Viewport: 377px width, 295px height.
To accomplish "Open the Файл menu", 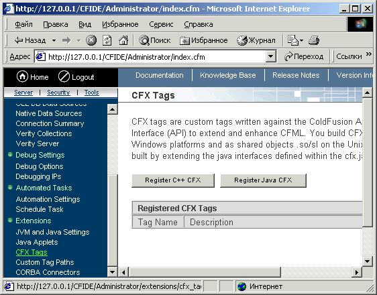I will coord(23,24).
